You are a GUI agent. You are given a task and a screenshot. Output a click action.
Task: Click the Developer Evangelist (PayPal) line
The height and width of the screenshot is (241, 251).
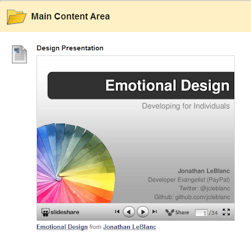(x=189, y=179)
